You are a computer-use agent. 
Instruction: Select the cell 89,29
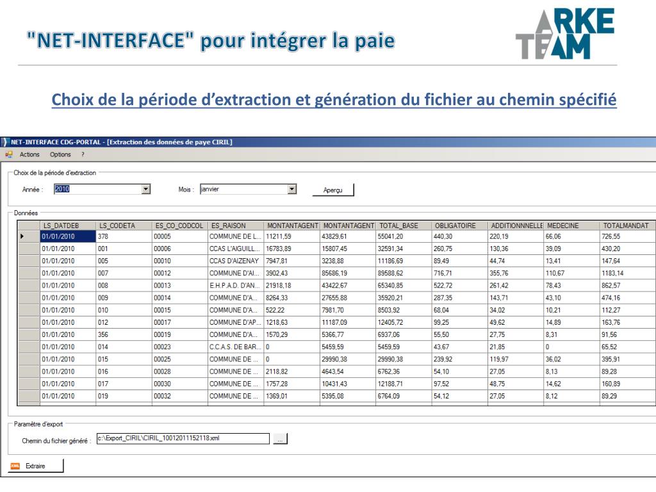(628, 396)
